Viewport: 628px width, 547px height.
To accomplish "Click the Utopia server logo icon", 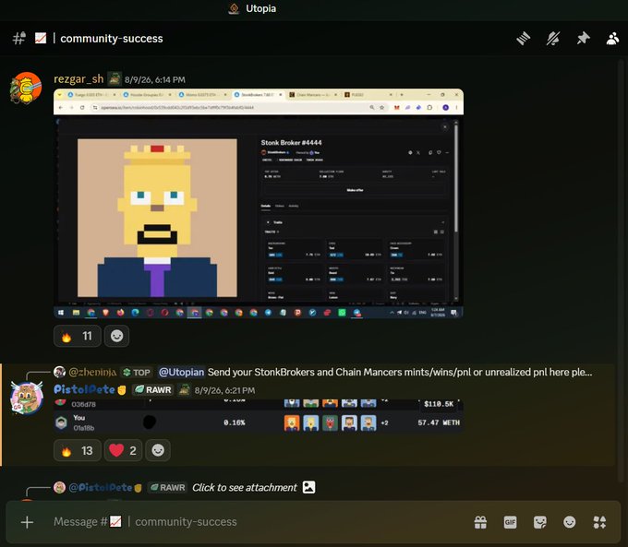I will 234,8.
